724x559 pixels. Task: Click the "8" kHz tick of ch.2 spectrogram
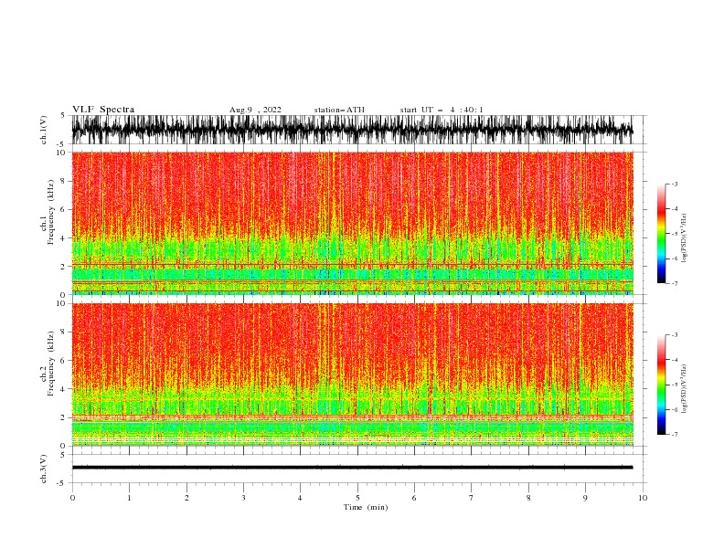64,332
